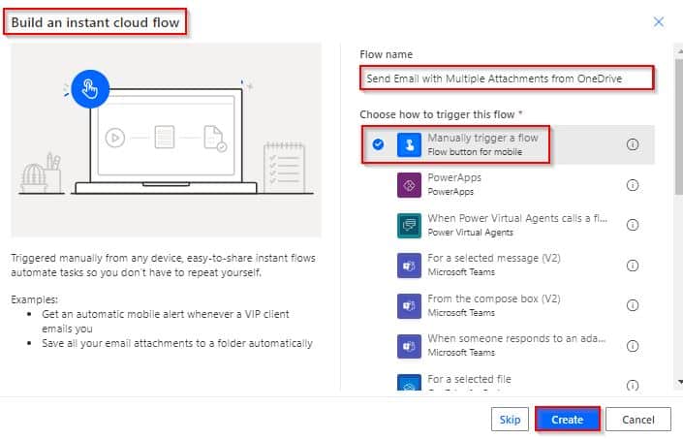
Task: Select the For a selected file trigger
Action: click(508, 381)
